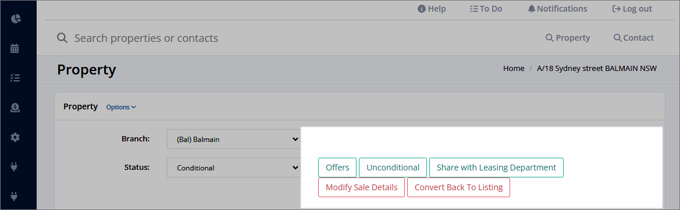This screenshot has width=680, height=210.
Task: Click the Unconditional button
Action: (x=393, y=168)
